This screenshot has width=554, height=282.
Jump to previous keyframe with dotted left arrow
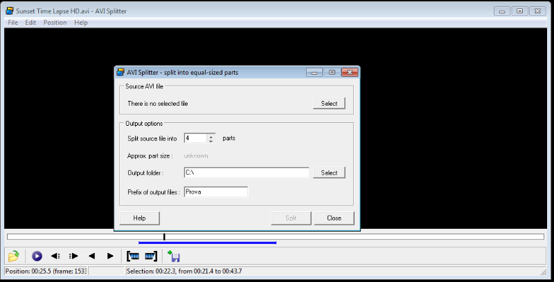(x=55, y=256)
